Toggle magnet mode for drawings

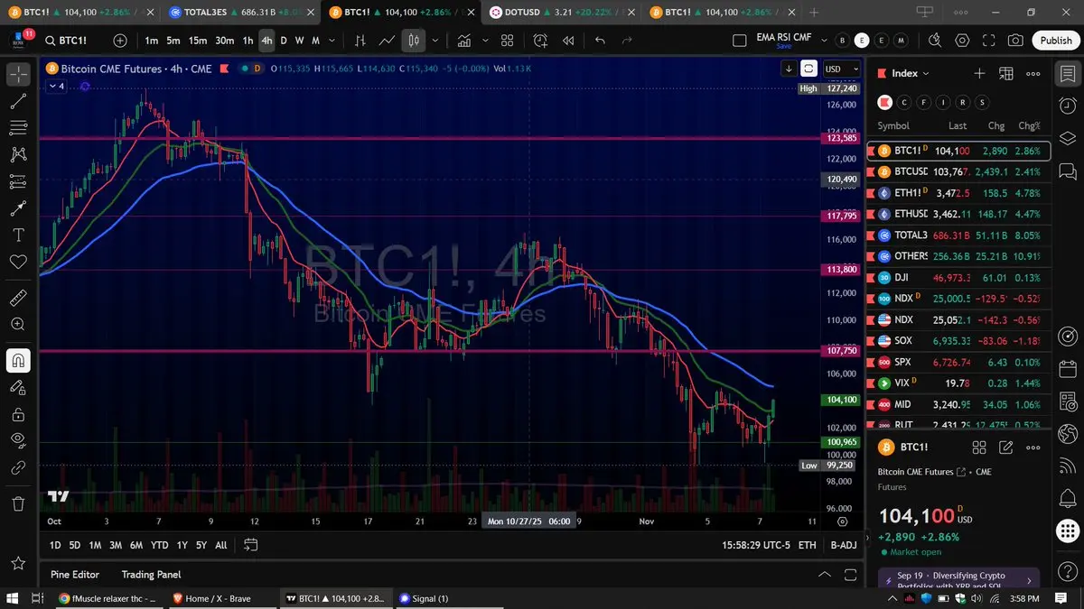[x=18, y=360]
